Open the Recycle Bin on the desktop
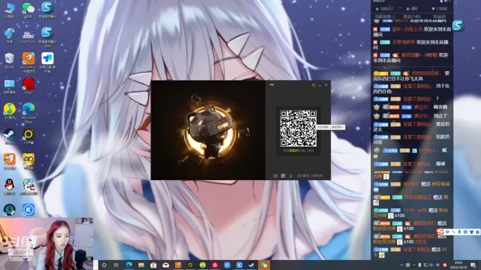The image size is (481, 270). click(x=10, y=61)
